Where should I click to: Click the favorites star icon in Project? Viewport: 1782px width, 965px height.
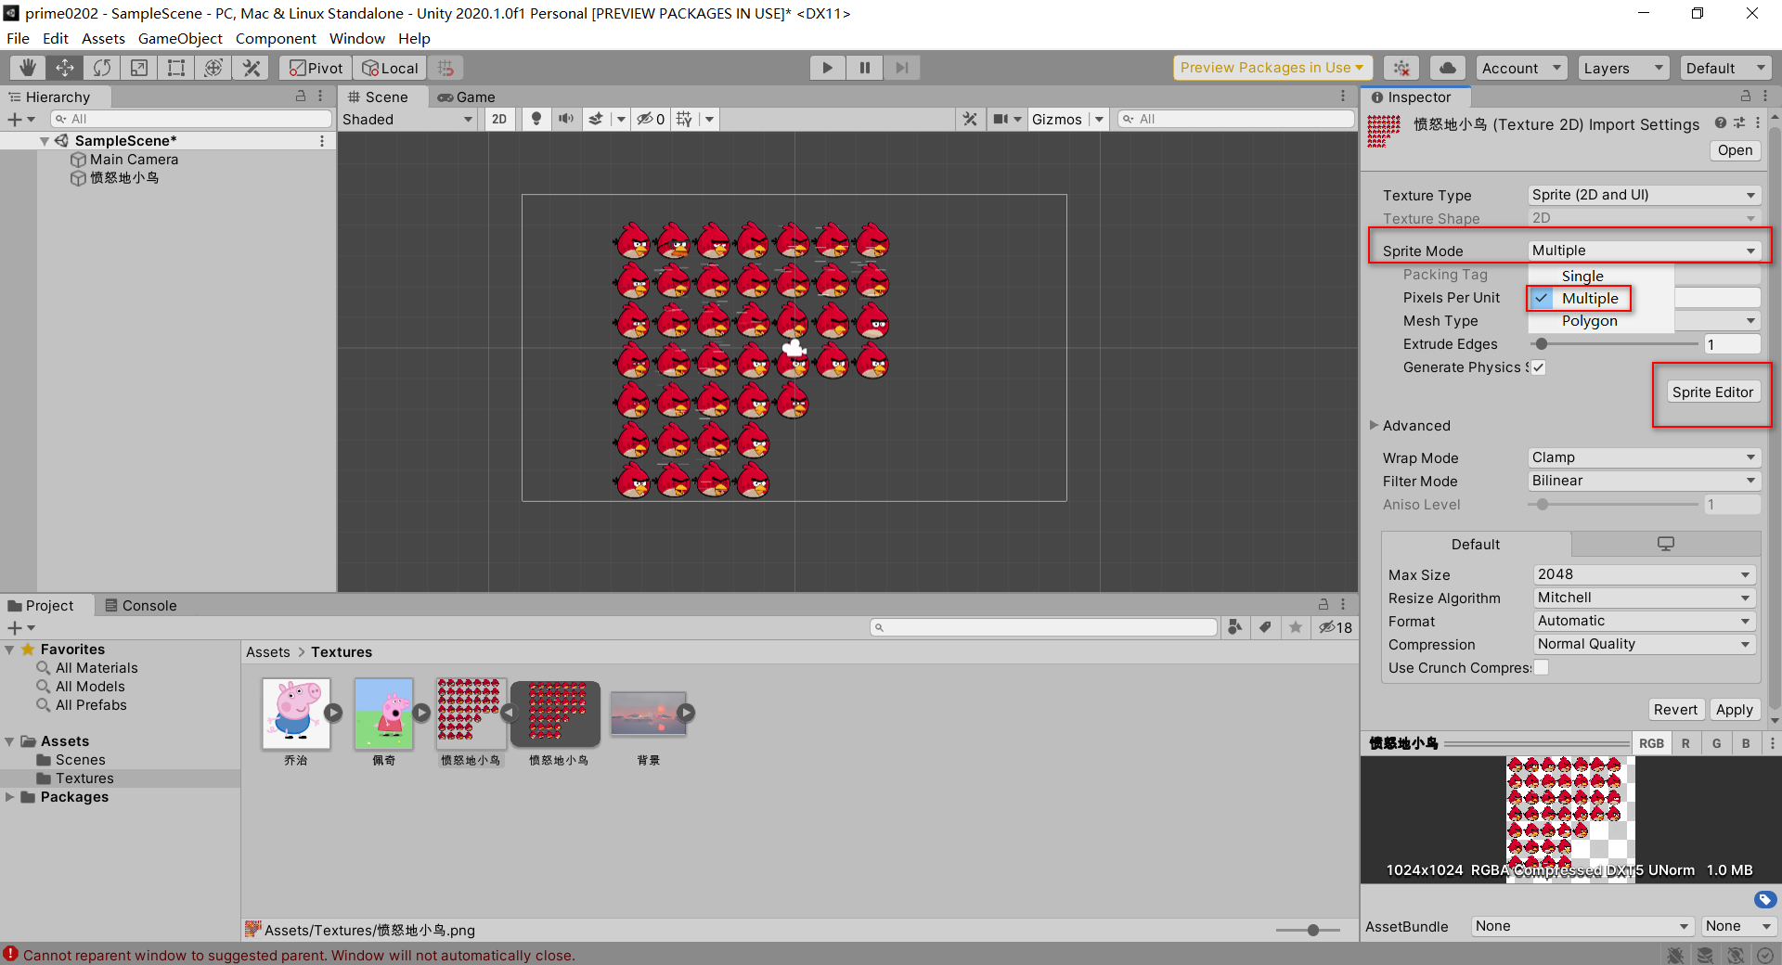1296,627
